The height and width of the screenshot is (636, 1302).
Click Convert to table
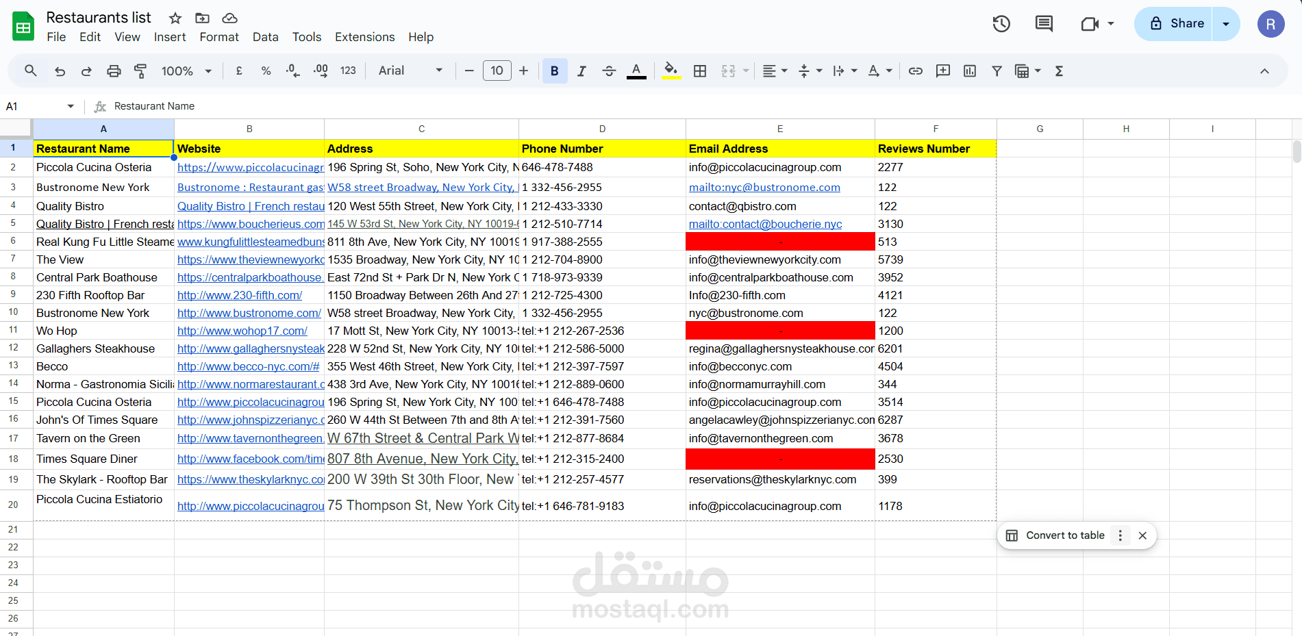tap(1055, 535)
